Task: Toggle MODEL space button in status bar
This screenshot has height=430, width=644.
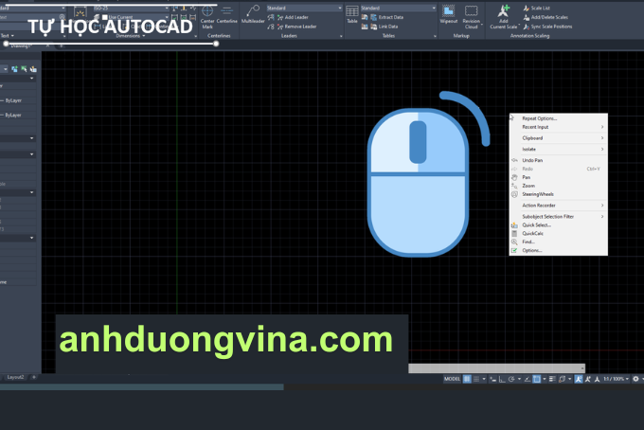Action: (452, 378)
